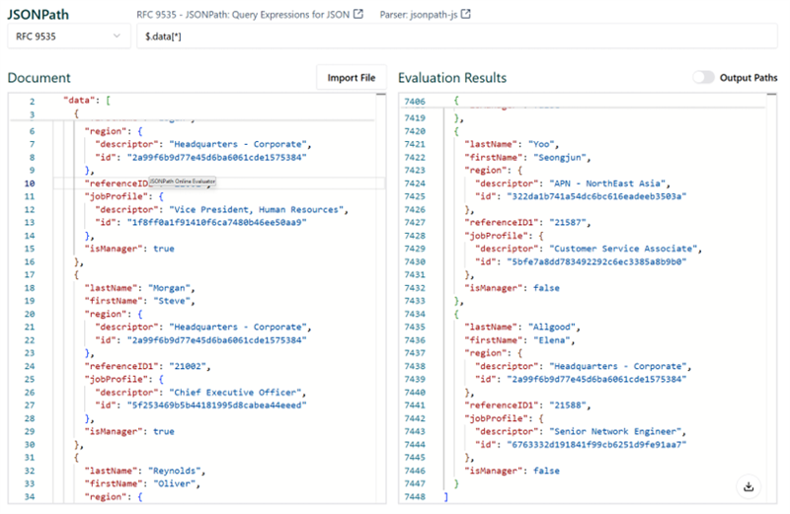Image resolution: width=790 pixels, height=514 pixels.
Task: Download evaluation results with the download icon
Action: point(749,486)
